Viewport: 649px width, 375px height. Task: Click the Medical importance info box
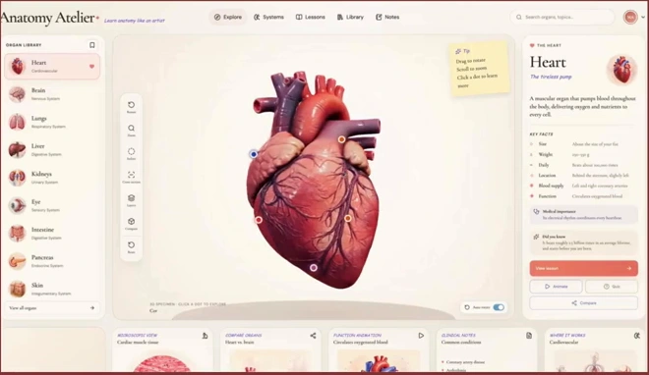[583, 214]
